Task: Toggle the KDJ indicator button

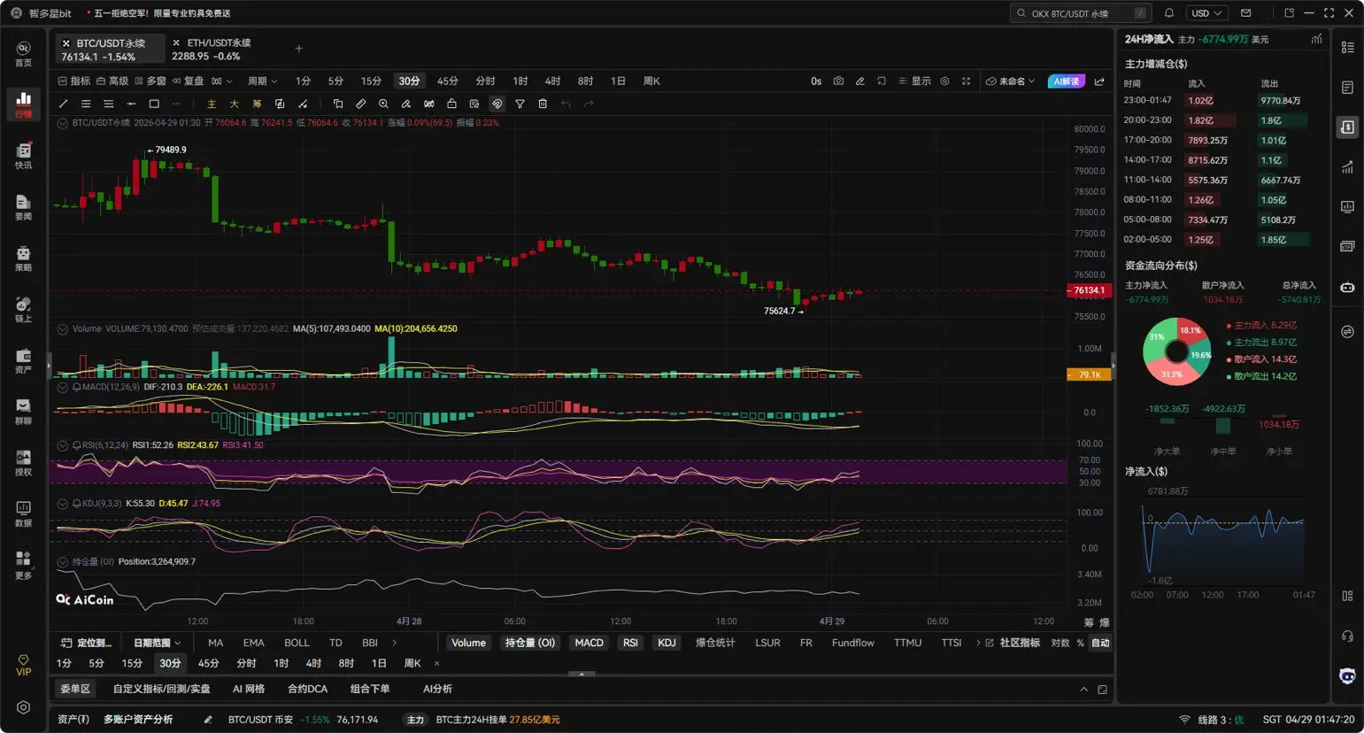Action: (x=667, y=643)
